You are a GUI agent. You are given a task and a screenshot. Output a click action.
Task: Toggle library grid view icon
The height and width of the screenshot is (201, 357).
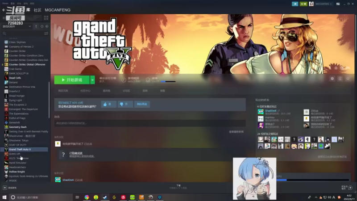46,18
